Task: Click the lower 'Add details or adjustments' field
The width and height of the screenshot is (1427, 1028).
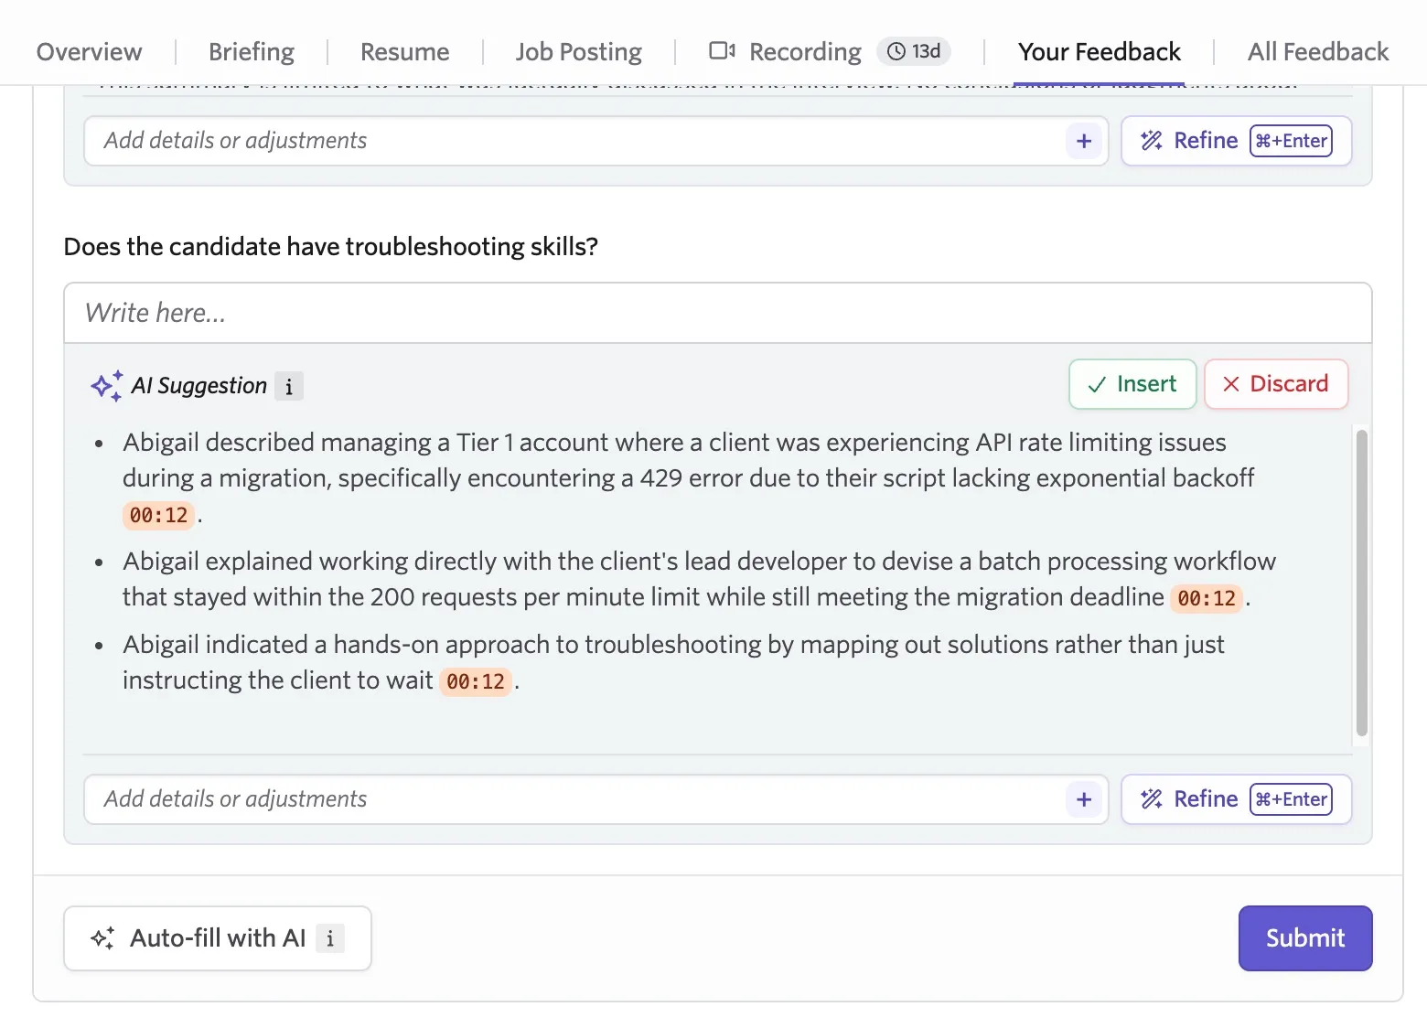Action: (596, 799)
